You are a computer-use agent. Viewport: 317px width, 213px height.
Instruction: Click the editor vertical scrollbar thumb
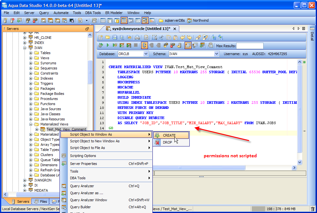[x=300, y=109]
